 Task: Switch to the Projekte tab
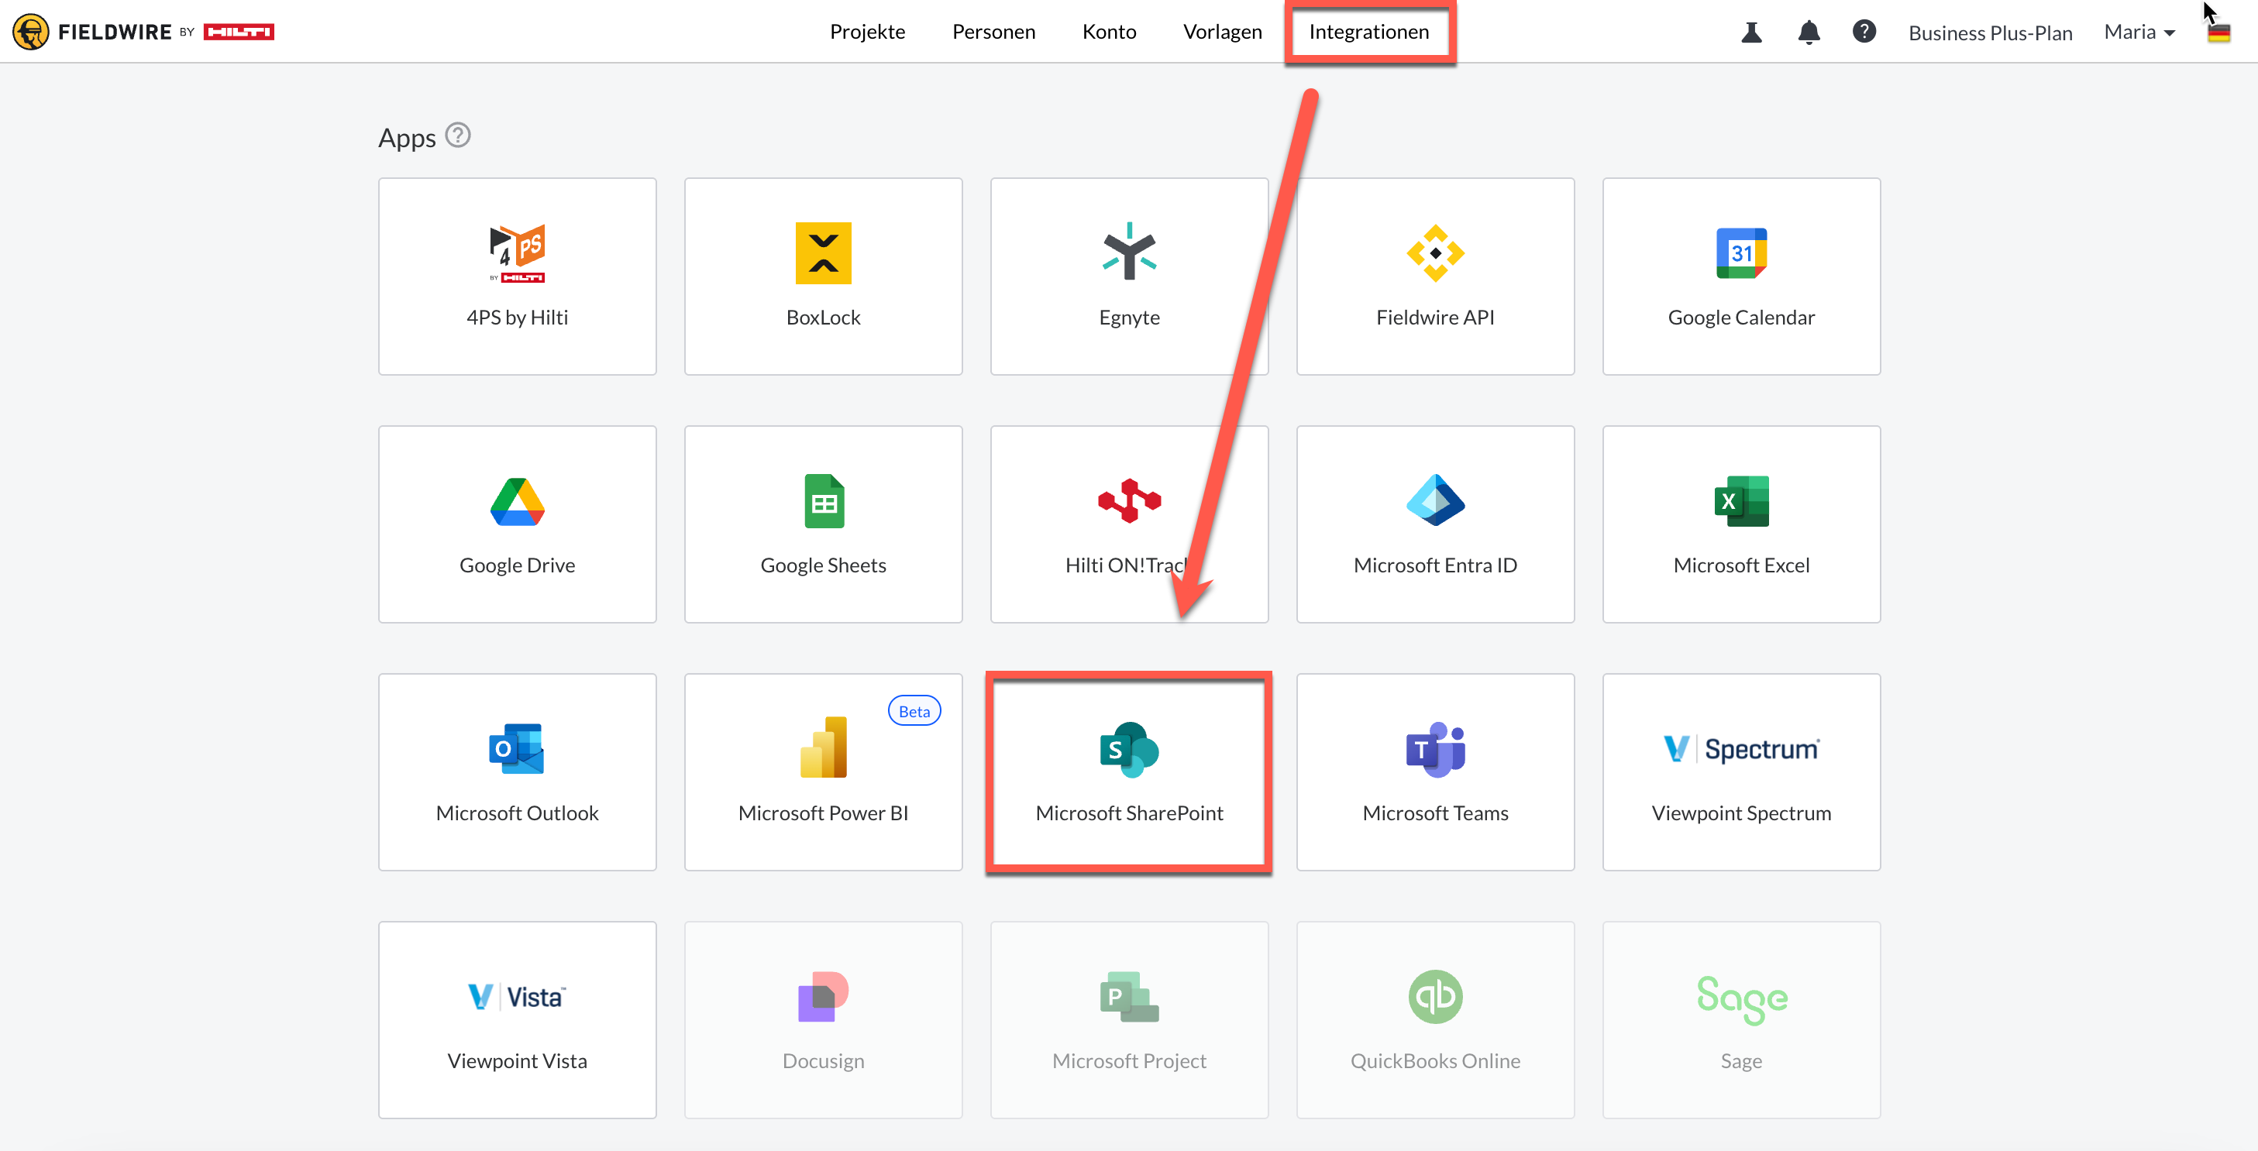(x=867, y=32)
